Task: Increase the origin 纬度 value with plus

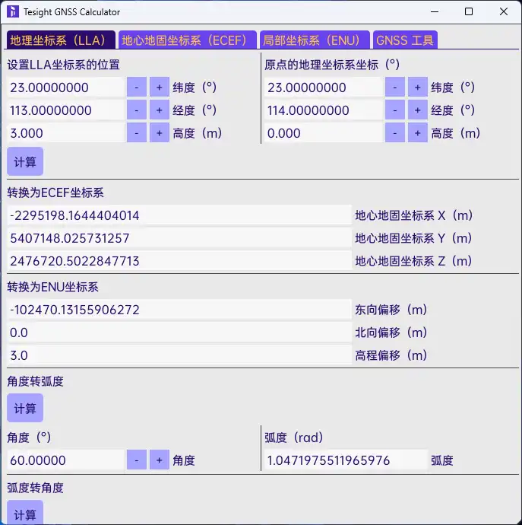Action: 418,87
